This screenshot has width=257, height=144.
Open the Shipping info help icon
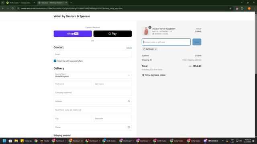tap(151, 60)
